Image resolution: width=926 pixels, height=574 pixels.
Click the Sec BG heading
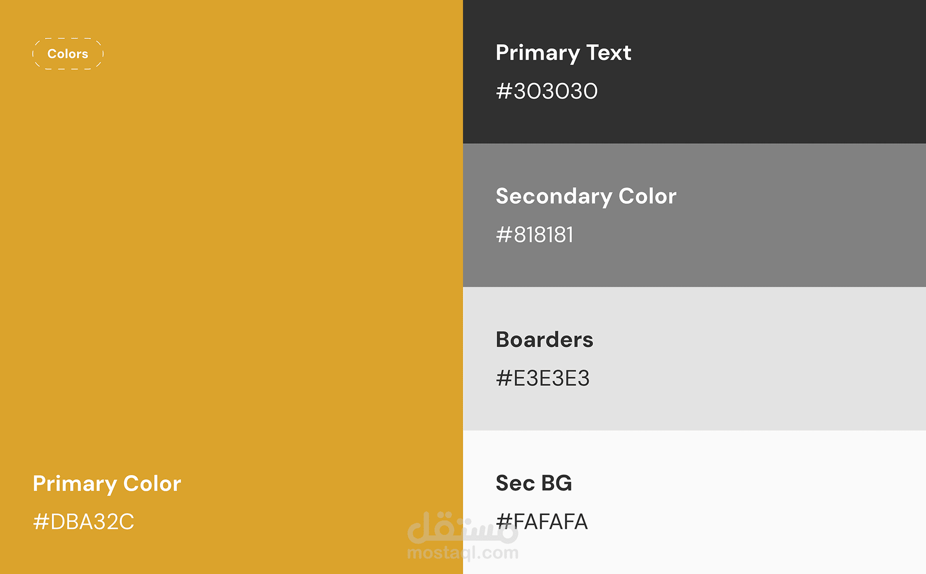[533, 483]
